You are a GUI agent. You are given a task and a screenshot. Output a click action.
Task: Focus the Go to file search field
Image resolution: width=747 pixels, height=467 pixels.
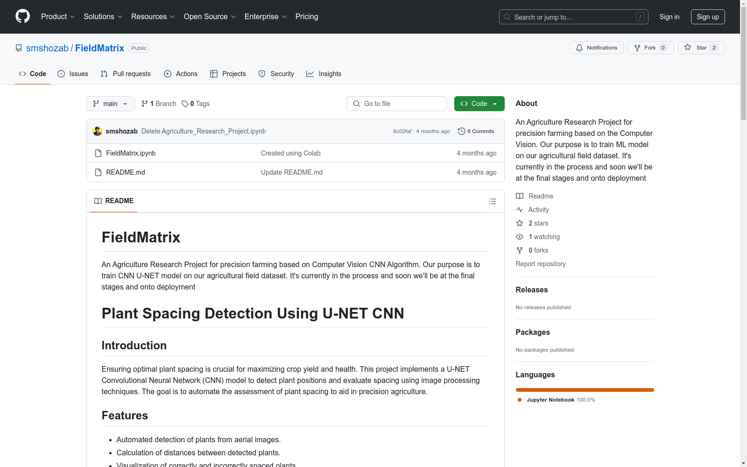pyautogui.click(x=397, y=104)
